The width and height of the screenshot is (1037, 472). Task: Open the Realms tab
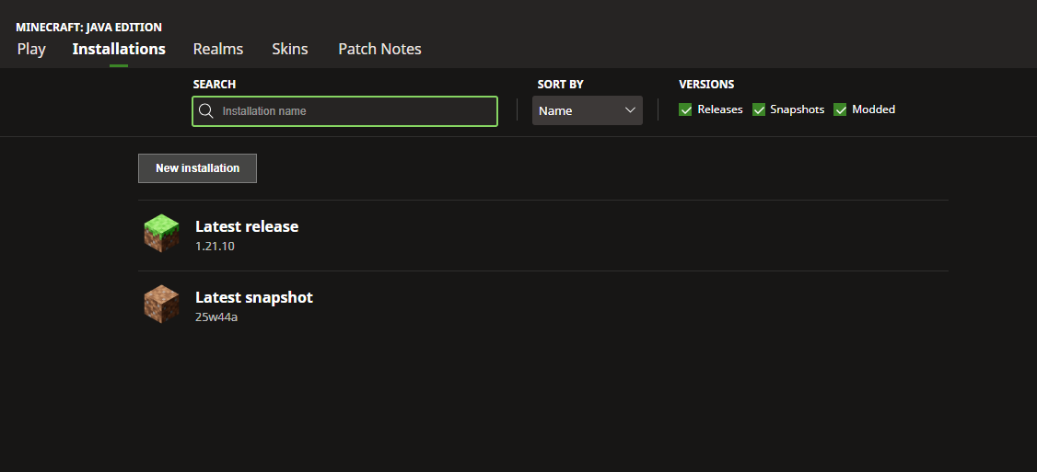point(218,49)
